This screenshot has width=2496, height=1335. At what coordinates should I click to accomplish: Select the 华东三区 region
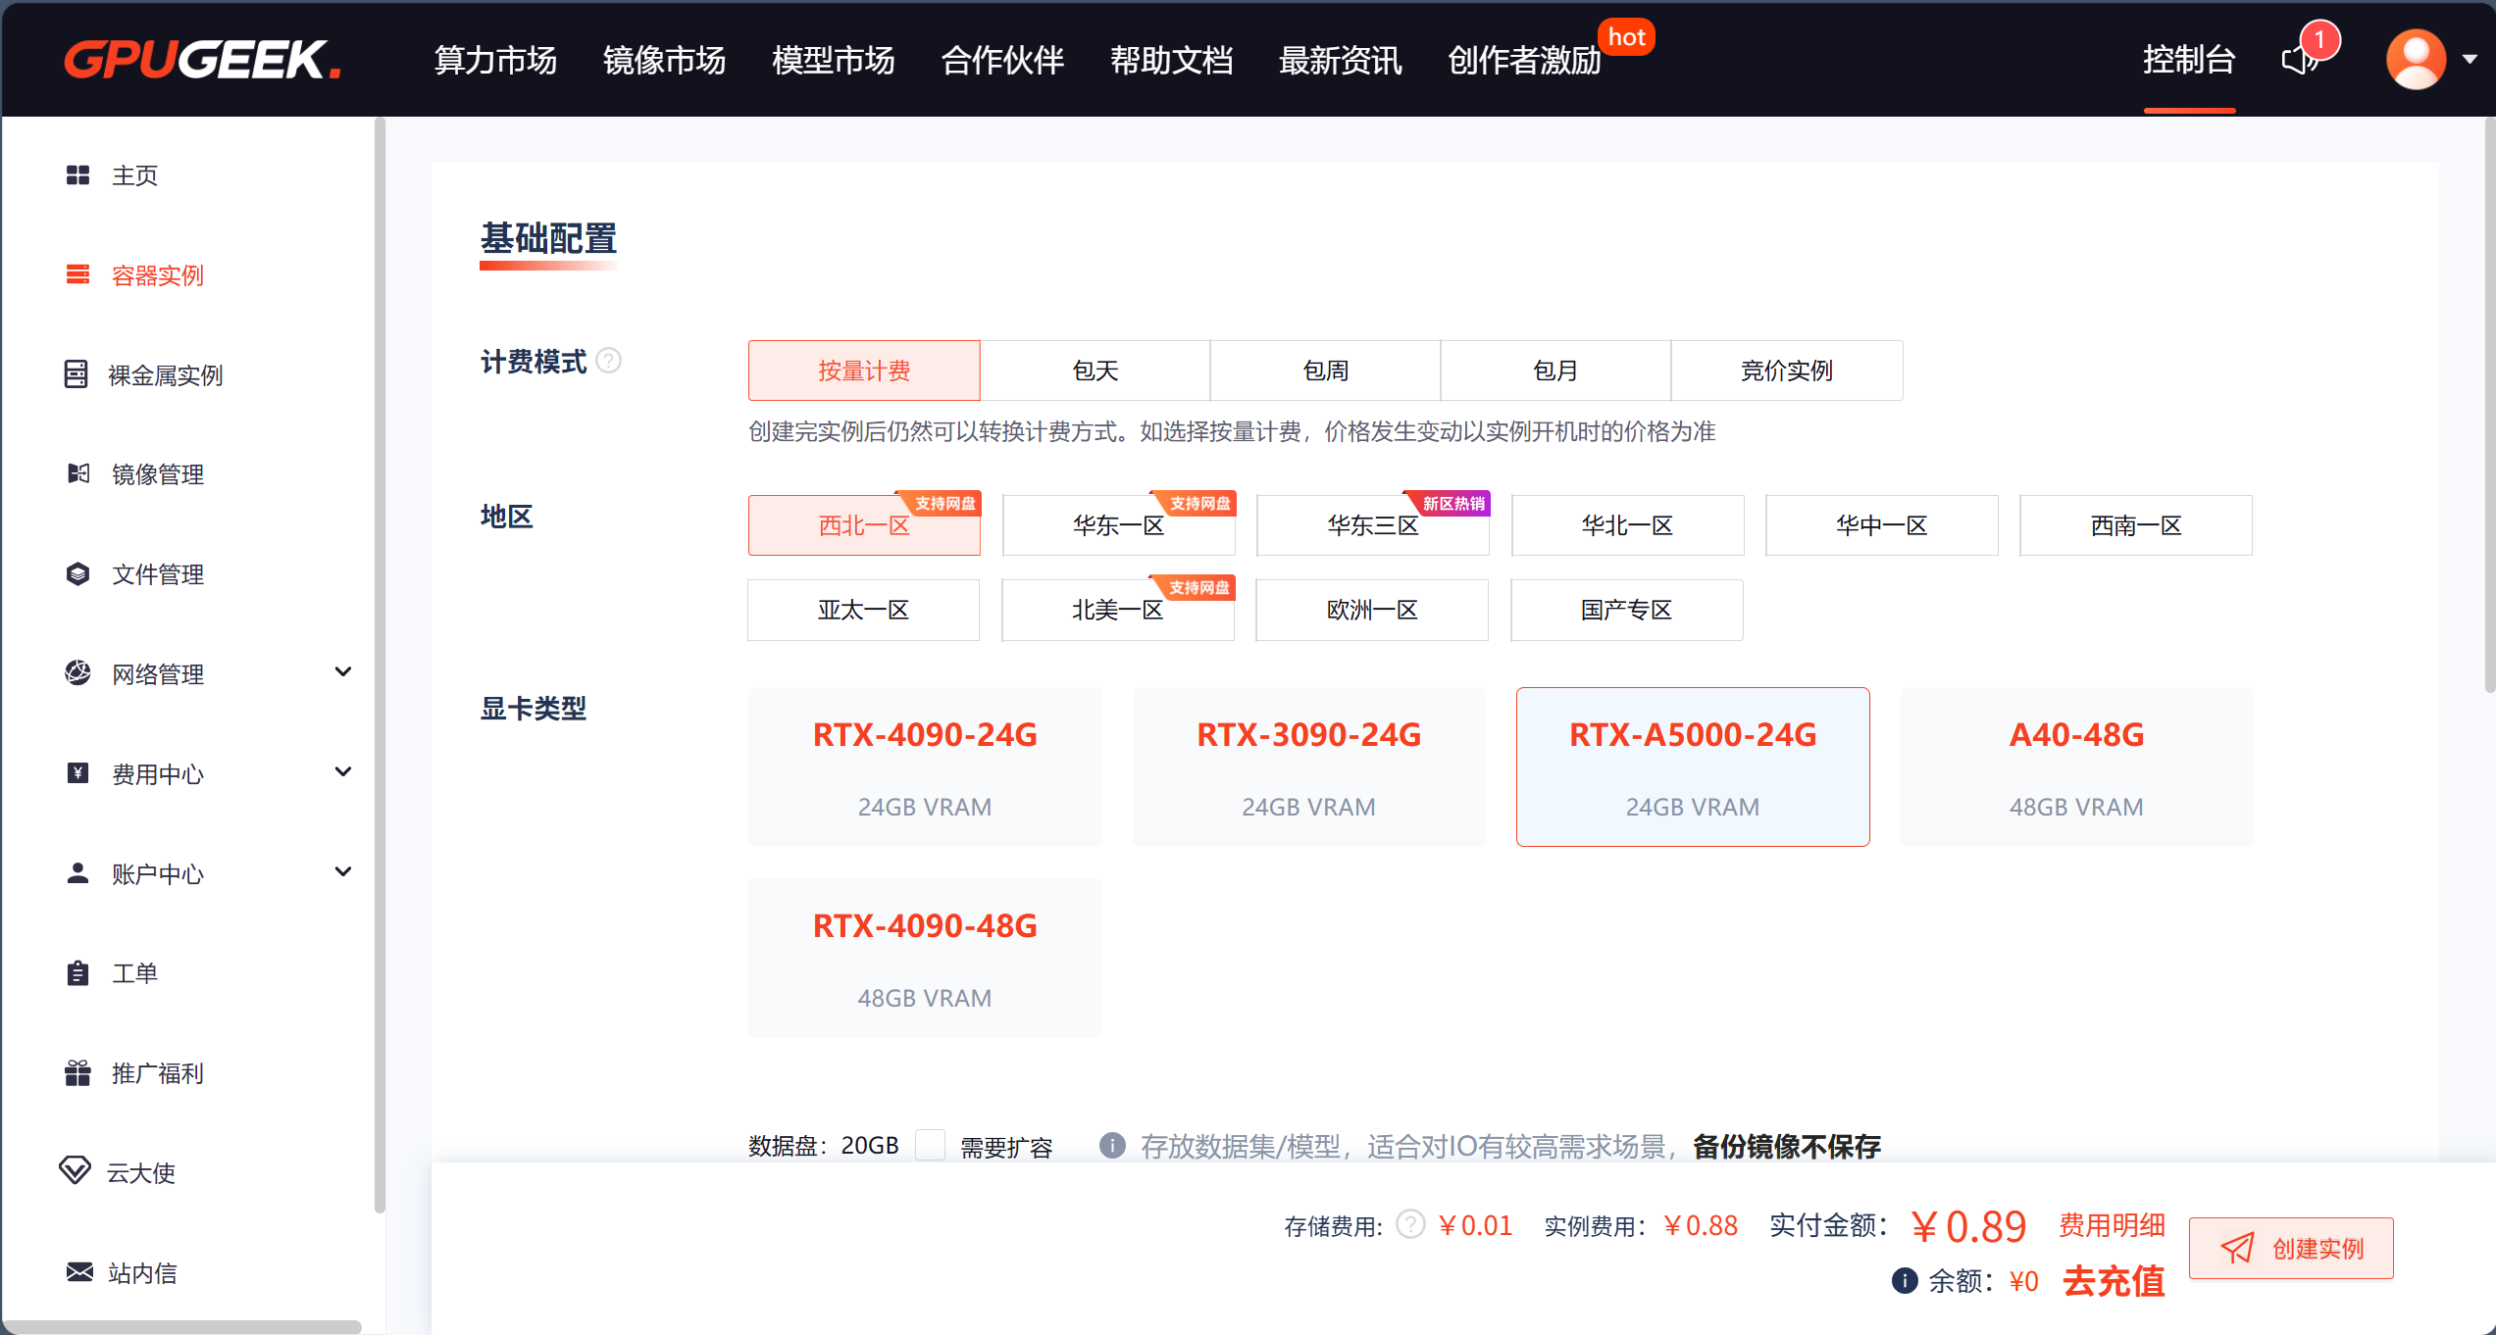pyautogui.click(x=1372, y=525)
